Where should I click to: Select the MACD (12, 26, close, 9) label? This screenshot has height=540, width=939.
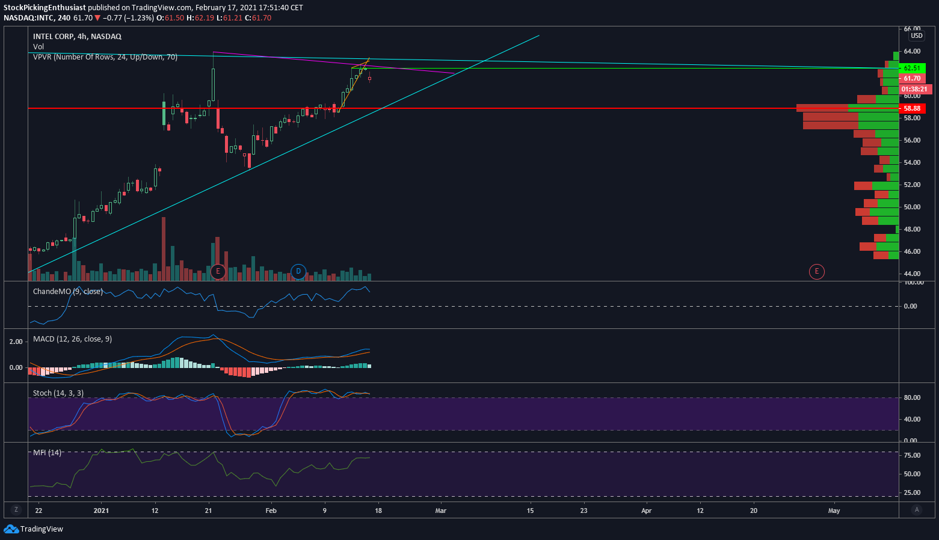point(72,339)
